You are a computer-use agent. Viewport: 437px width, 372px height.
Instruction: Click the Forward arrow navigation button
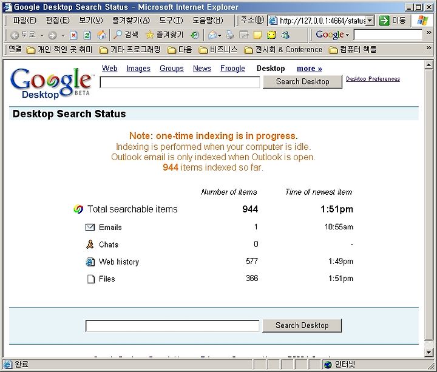52,35
